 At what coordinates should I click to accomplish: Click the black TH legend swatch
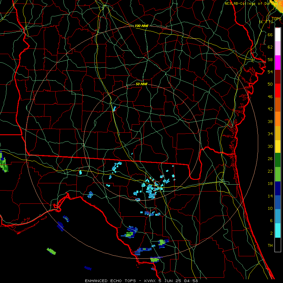click(x=278, y=245)
